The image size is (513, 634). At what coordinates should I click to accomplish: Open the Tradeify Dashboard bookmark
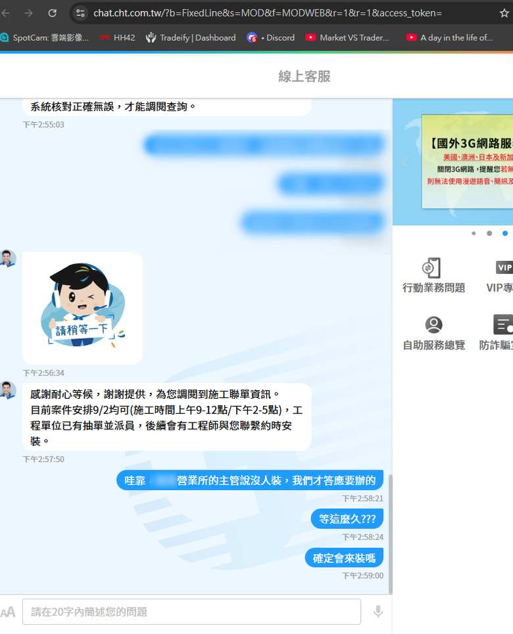pos(191,37)
